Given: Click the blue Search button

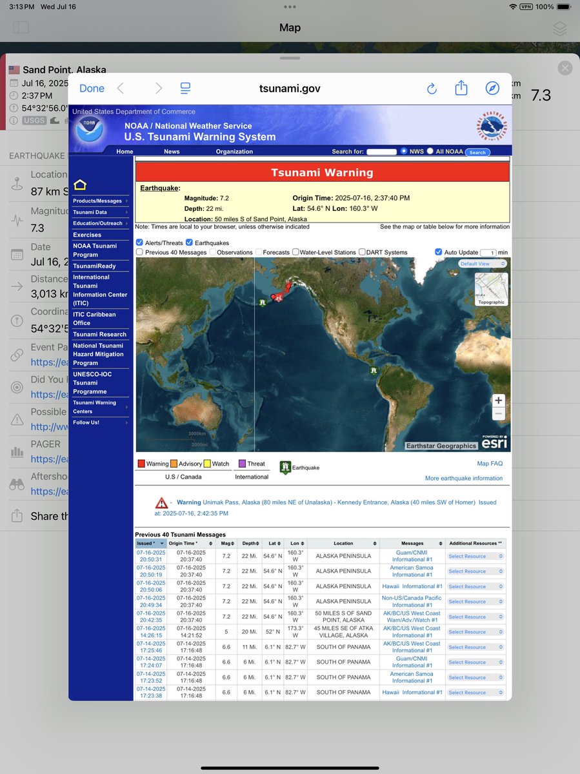Looking at the screenshot, I should click(x=477, y=152).
